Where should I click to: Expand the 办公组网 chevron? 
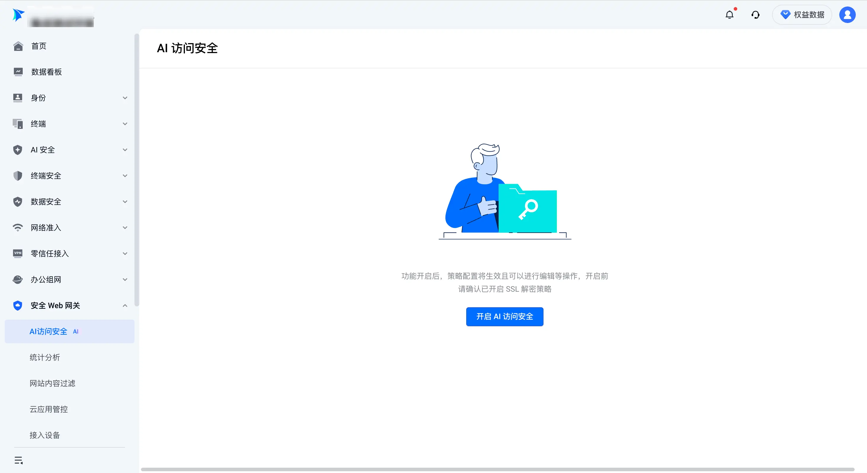125,280
